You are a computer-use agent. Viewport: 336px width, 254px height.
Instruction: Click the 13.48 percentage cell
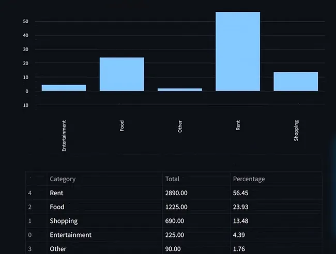(x=241, y=221)
